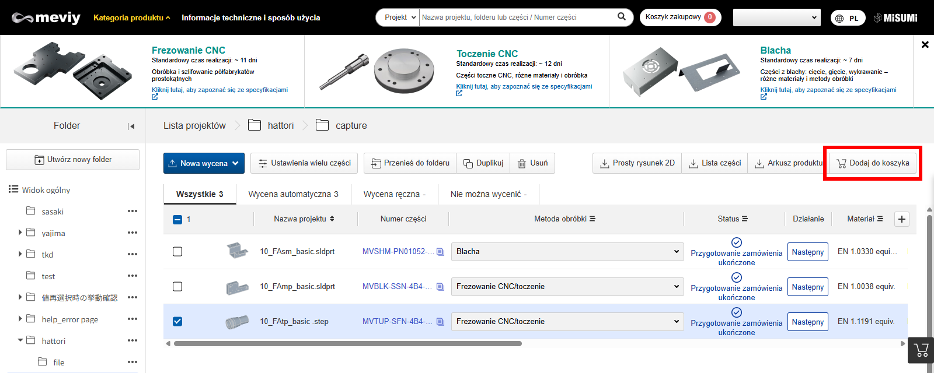Open the Blacha processing method dropdown
Image resolution: width=934 pixels, height=373 pixels.
point(566,252)
